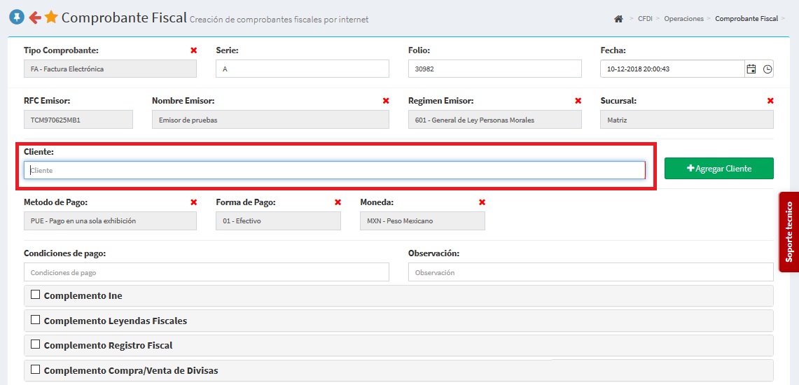
Task: Check the Complemento Leyendas Fiscales box
Action: [x=35, y=320]
